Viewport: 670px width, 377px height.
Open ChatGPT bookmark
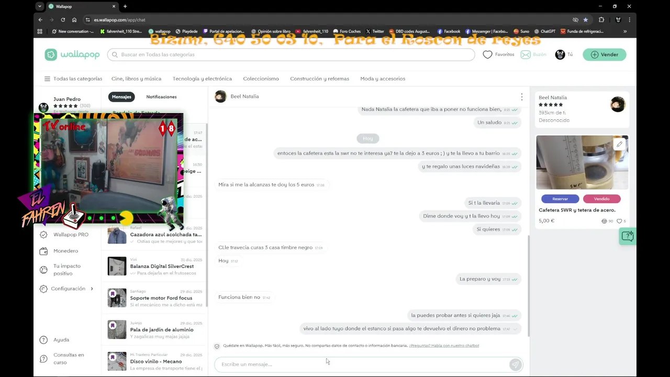tap(544, 31)
